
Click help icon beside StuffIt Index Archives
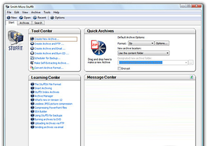tap(32, 92)
